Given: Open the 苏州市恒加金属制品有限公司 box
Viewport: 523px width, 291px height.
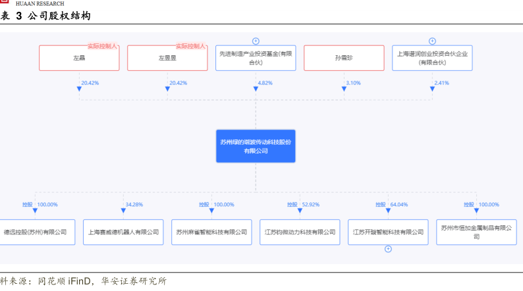Looking at the screenshot, I should pos(476,232).
